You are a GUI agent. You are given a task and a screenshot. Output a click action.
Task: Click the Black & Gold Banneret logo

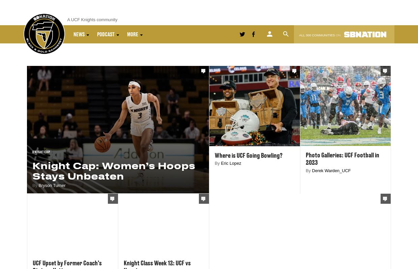click(x=44, y=34)
